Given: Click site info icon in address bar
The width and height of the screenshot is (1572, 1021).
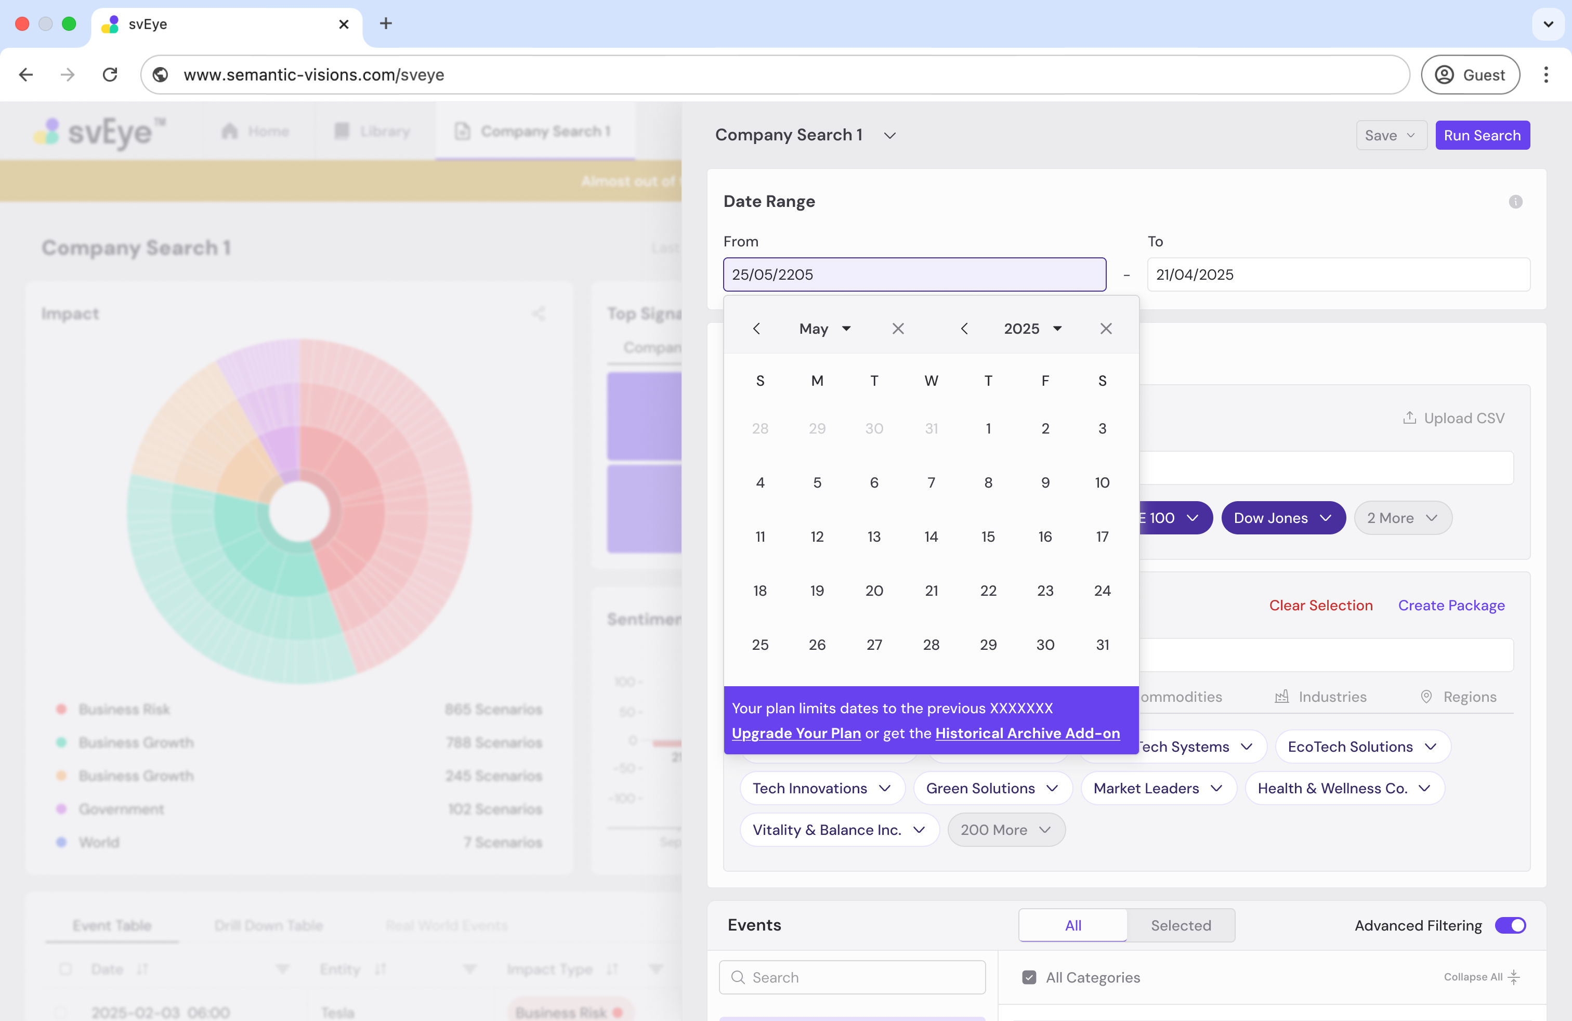Looking at the screenshot, I should 161,75.
